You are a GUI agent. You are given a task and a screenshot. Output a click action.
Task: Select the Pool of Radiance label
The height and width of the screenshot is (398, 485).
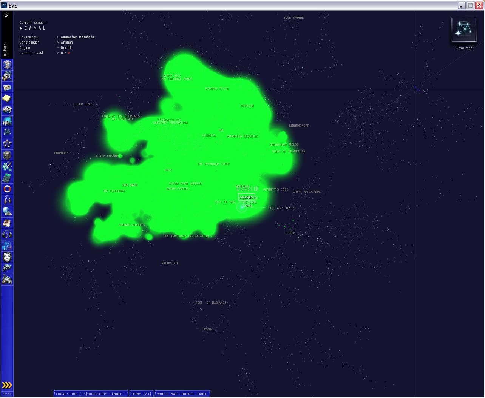(x=211, y=303)
